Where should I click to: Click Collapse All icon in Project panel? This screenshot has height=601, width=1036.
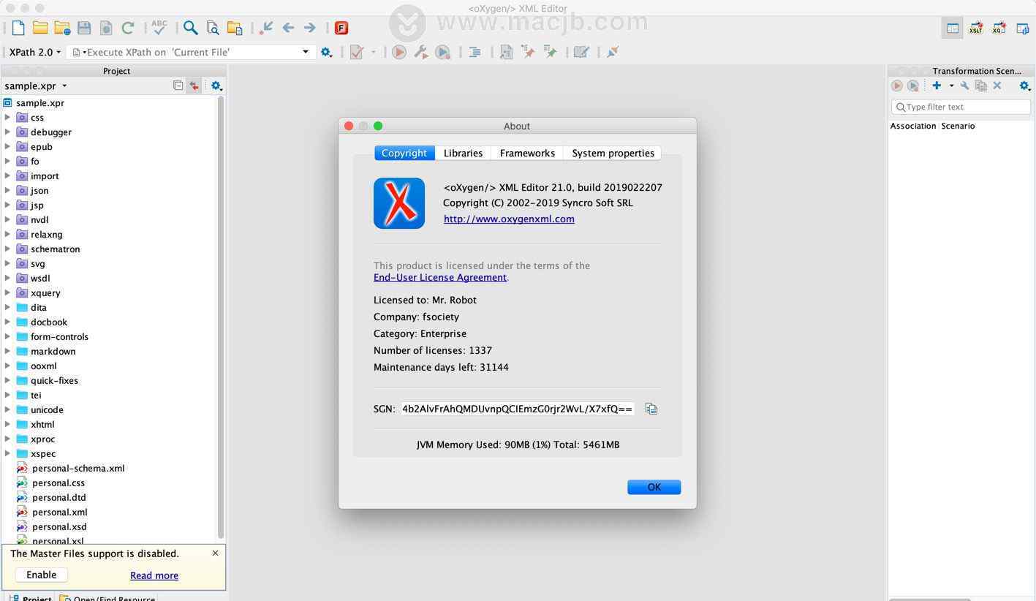pyautogui.click(x=178, y=86)
